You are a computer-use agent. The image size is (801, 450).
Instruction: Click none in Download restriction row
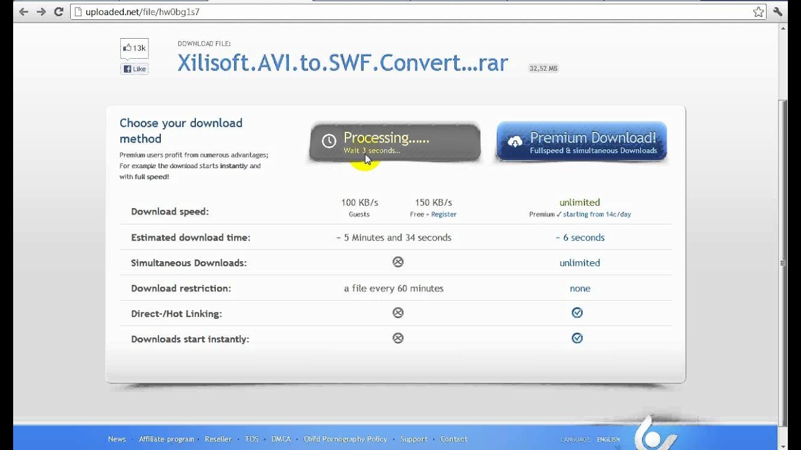tap(580, 289)
